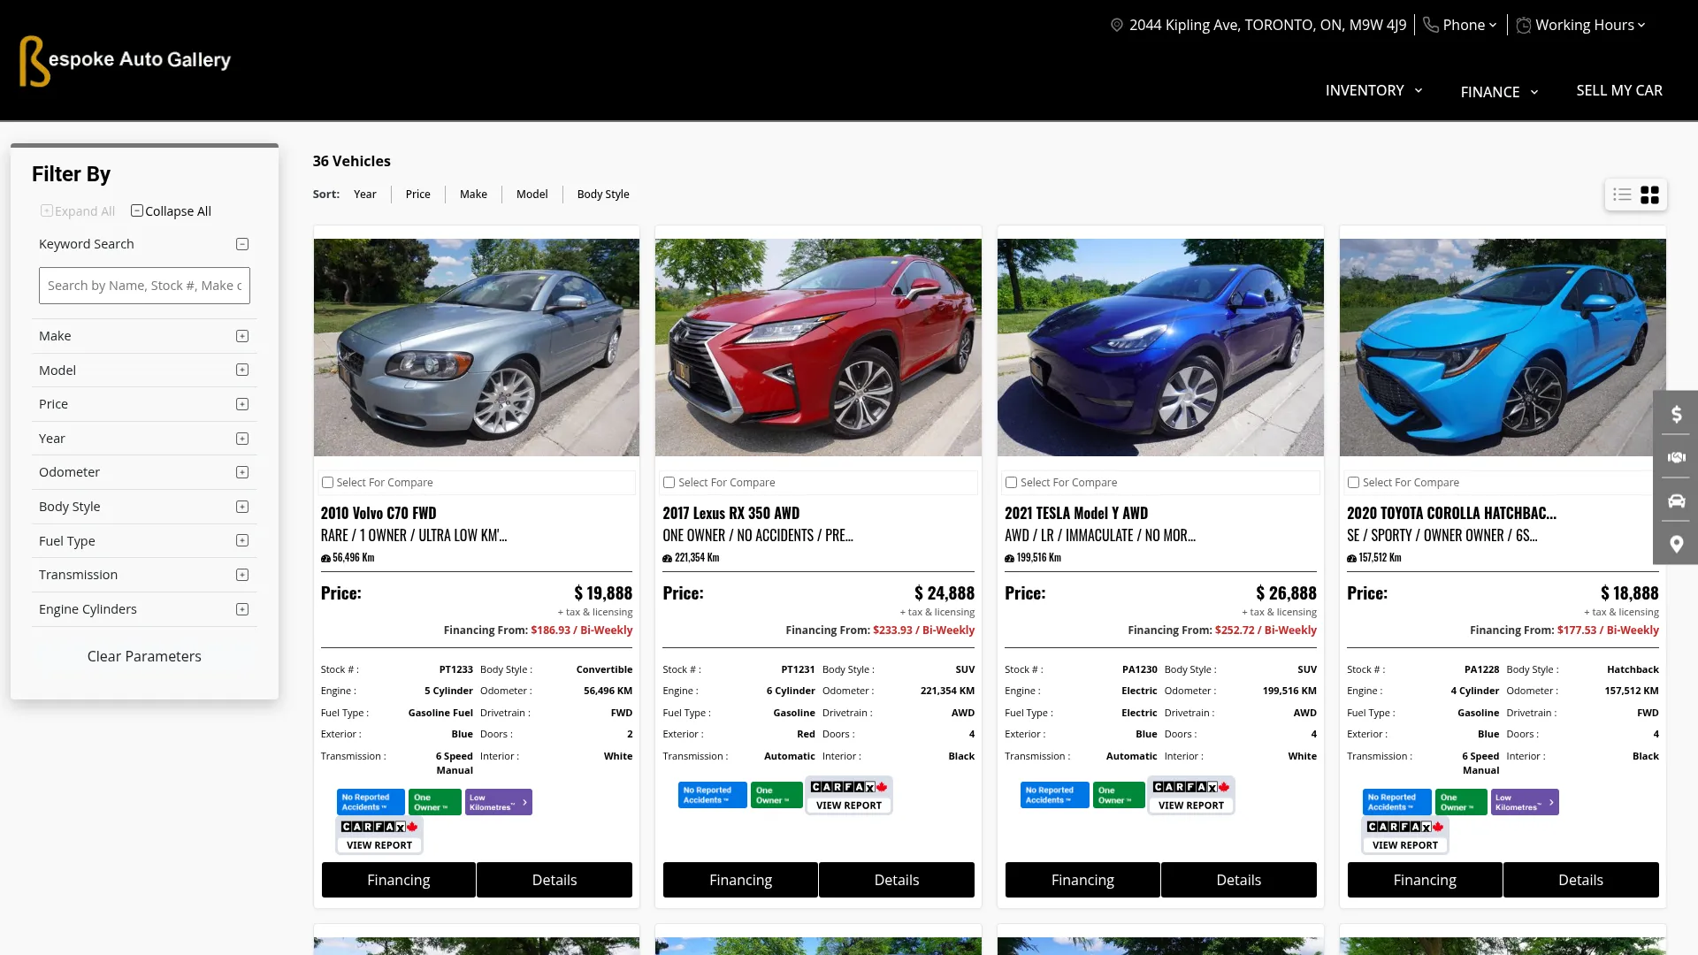Screen dimensions: 1698x955
Task: Sort vehicles by Model
Action: coord(532,195)
